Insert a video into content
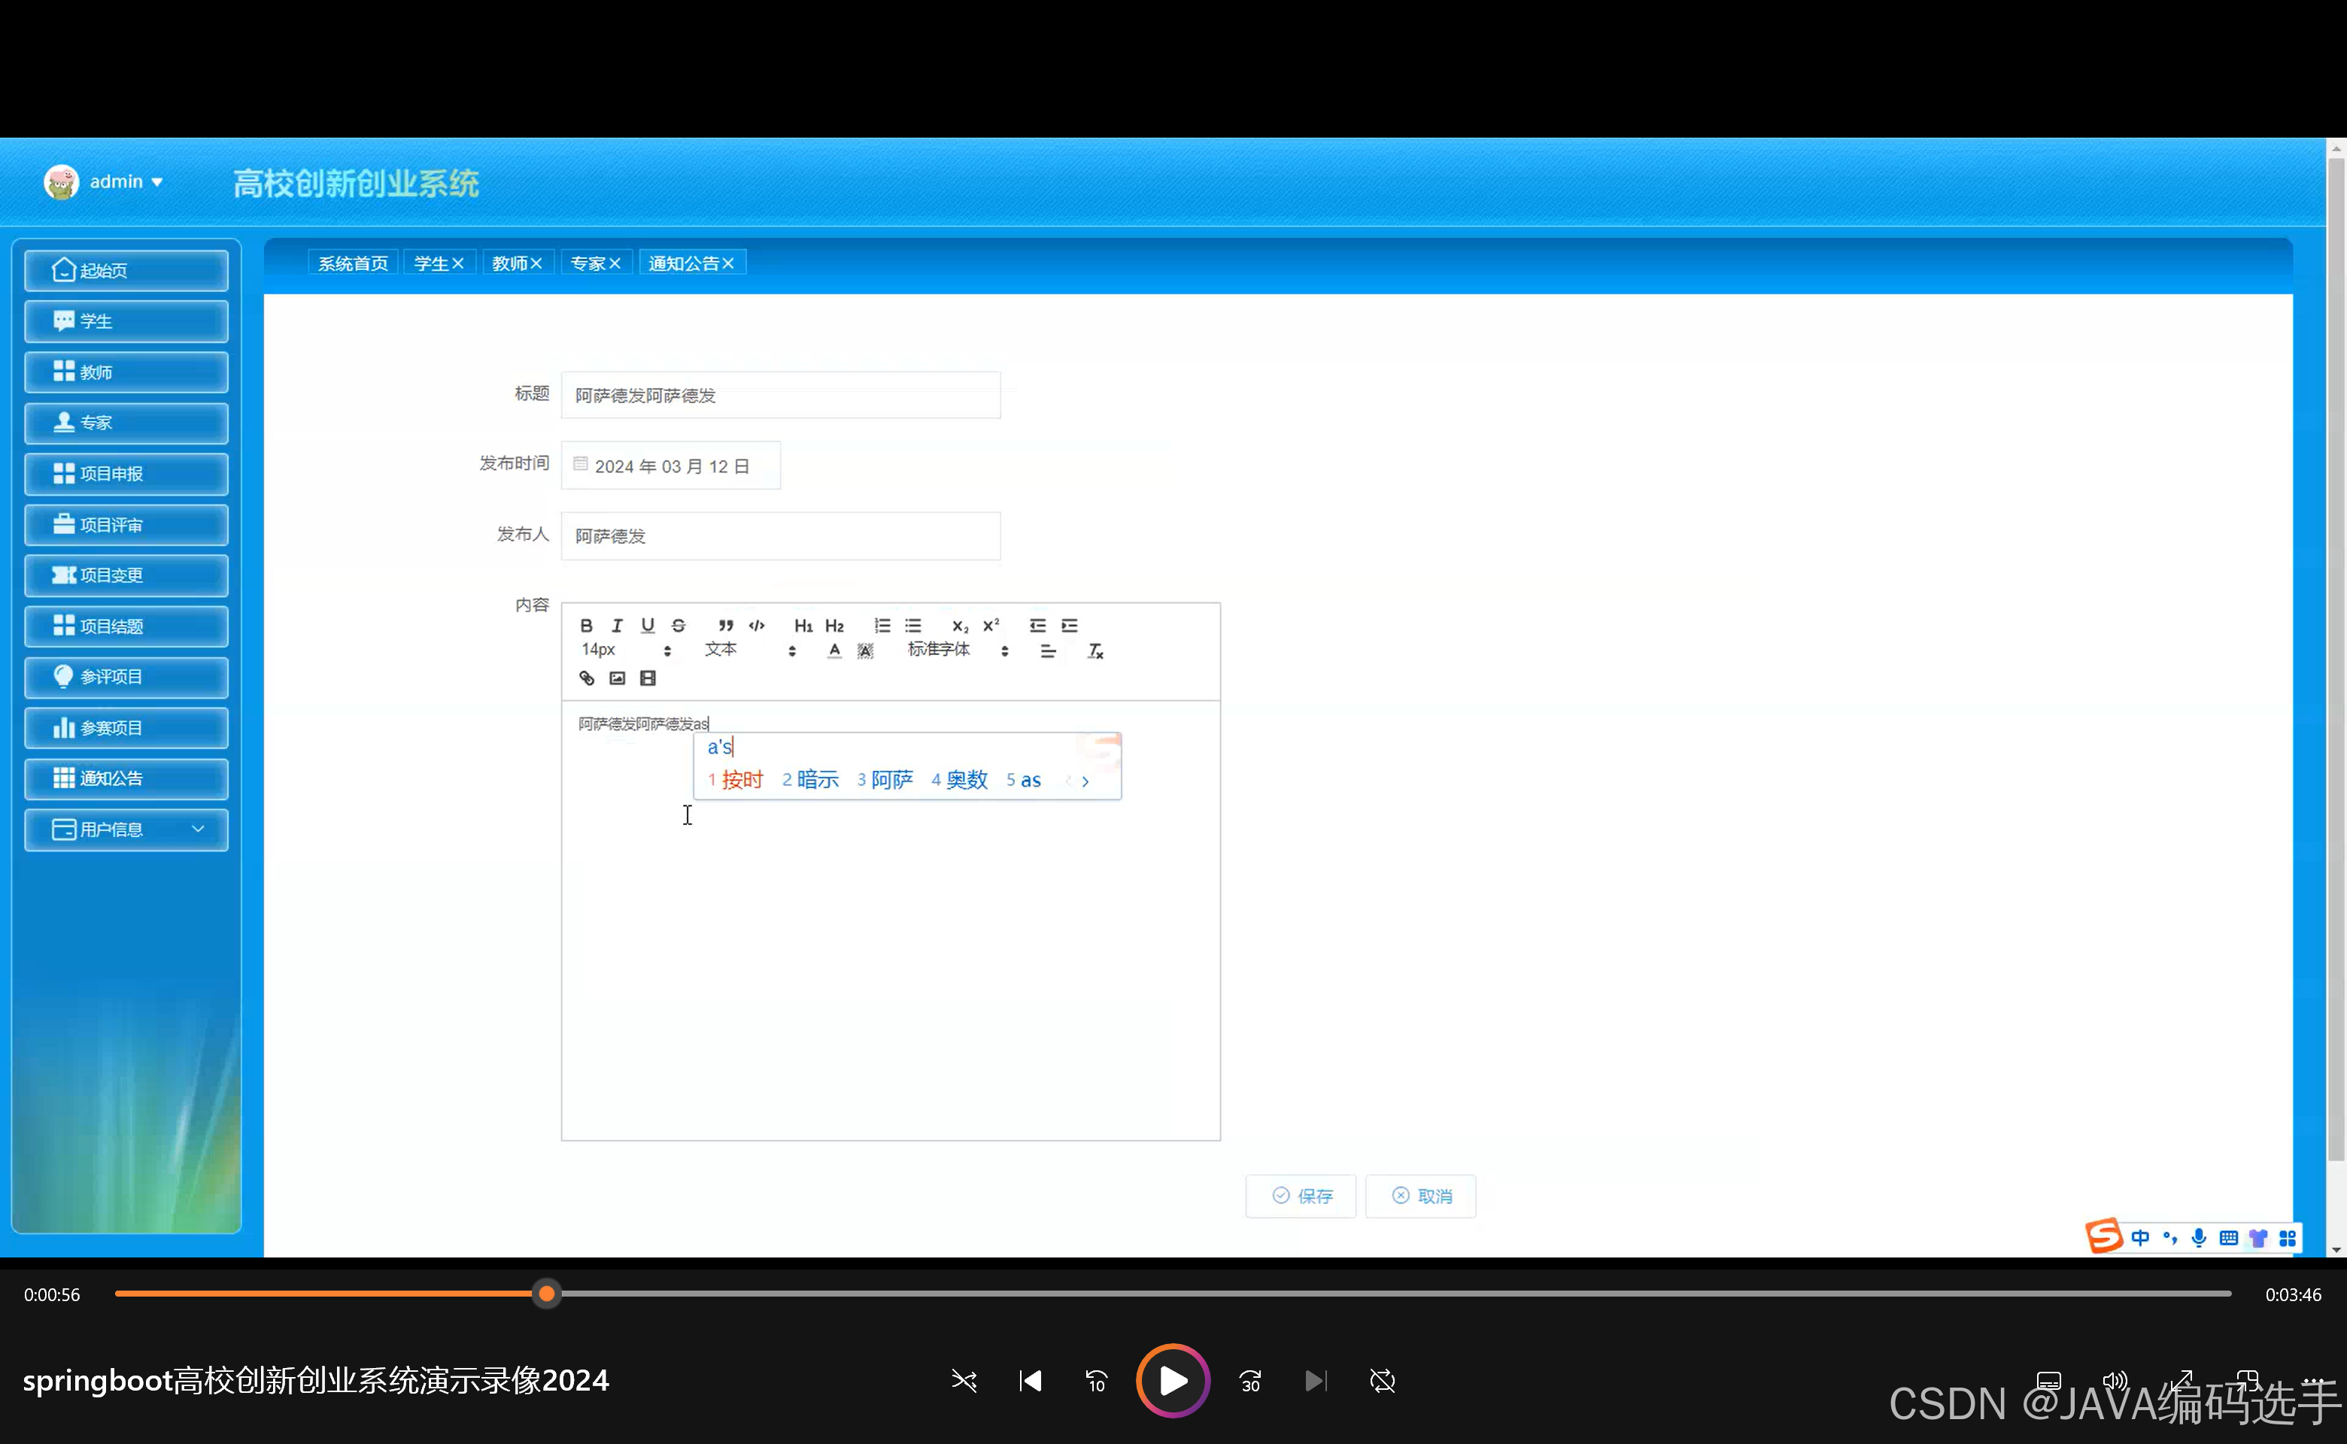The width and height of the screenshot is (2347, 1444). [x=648, y=678]
